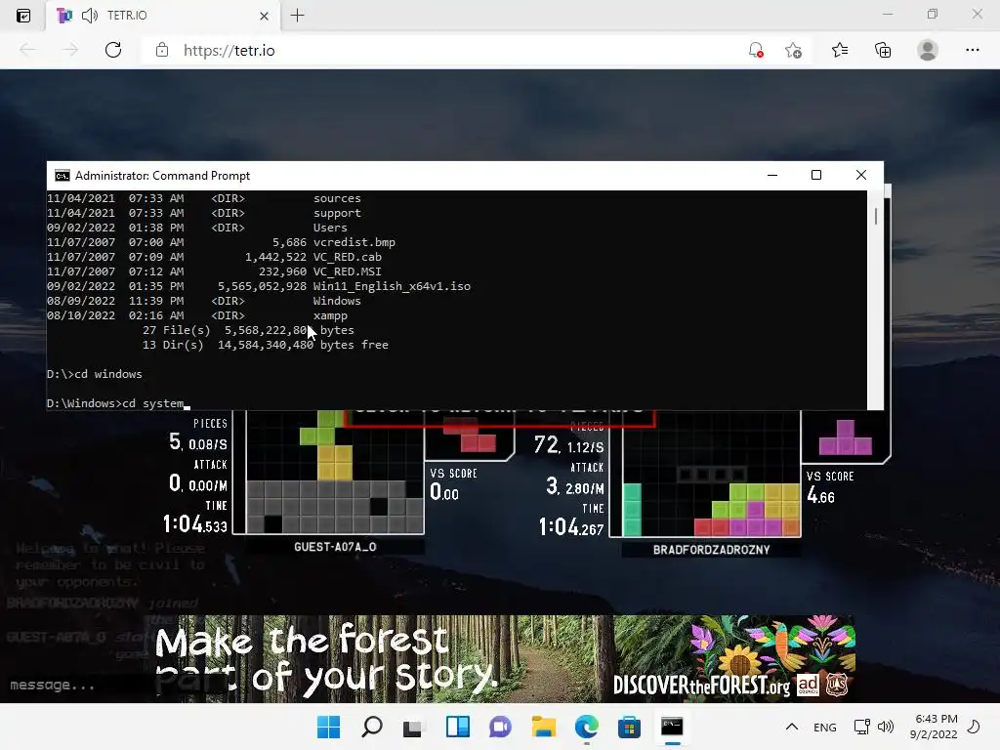Image resolution: width=1000 pixels, height=750 pixels.
Task: Focus the address bar URL tetr.io
Action: [x=229, y=51]
